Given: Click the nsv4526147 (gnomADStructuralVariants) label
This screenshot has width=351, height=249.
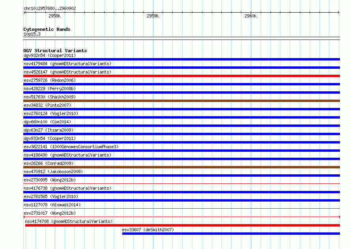Looking at the screenshot, I should pyautogui.click(x=67, y=72).
